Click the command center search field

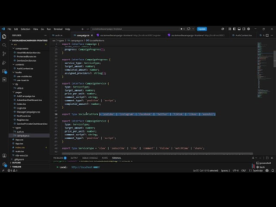pyautogui.click(x=135, y=29)
